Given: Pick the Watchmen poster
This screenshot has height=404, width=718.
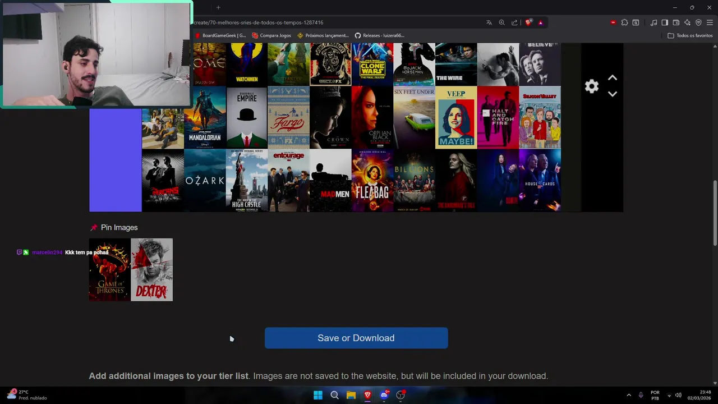Looking at the screenshot, I should 247,64.
